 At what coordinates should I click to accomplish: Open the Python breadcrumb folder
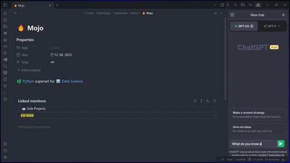[135, 13]
